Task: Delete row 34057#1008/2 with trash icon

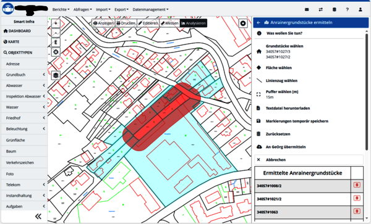Action: (357, 185)
